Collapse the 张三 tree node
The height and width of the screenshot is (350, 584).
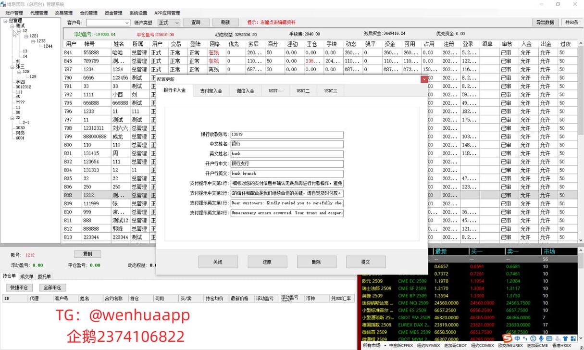point(12,67)
